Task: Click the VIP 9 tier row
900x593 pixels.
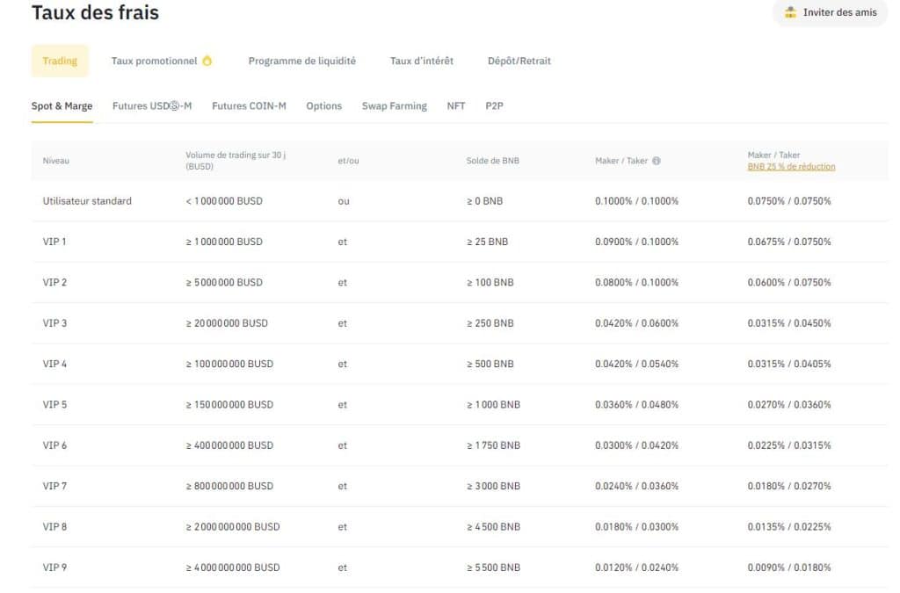Action: 54,567
